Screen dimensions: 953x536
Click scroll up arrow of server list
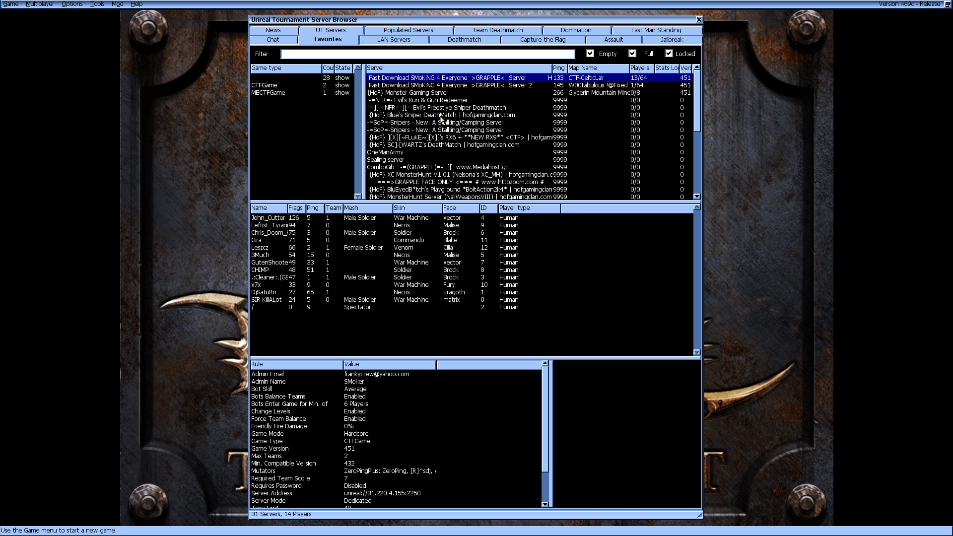697,67
